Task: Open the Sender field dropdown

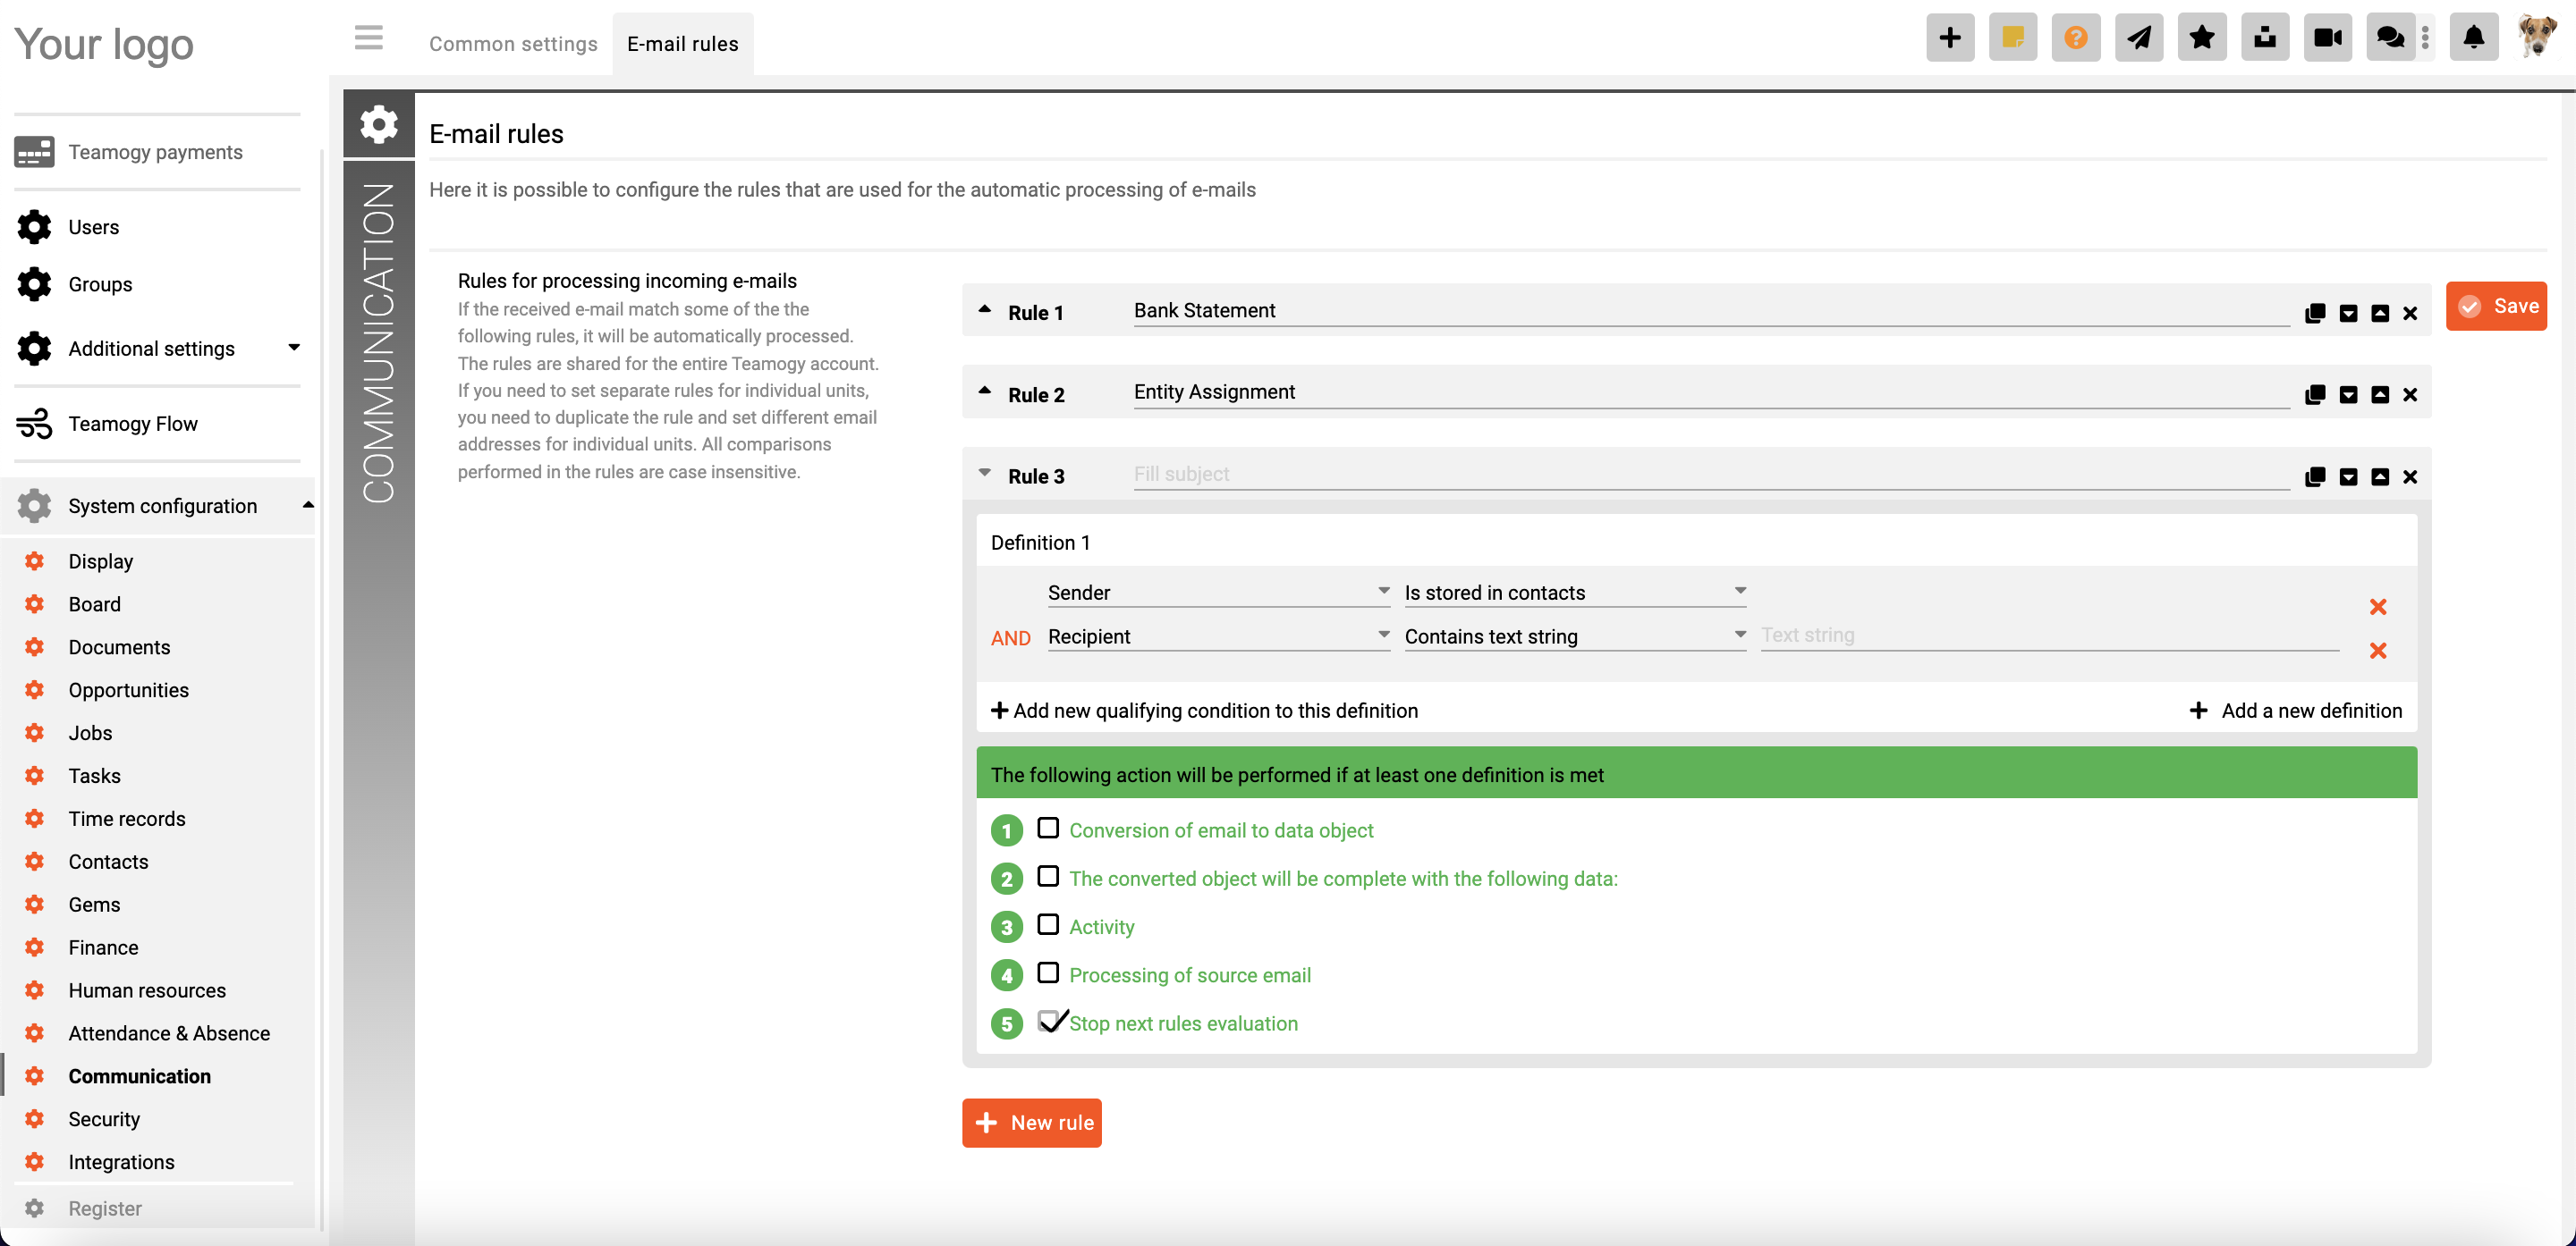Action: tap(1218, 593)
